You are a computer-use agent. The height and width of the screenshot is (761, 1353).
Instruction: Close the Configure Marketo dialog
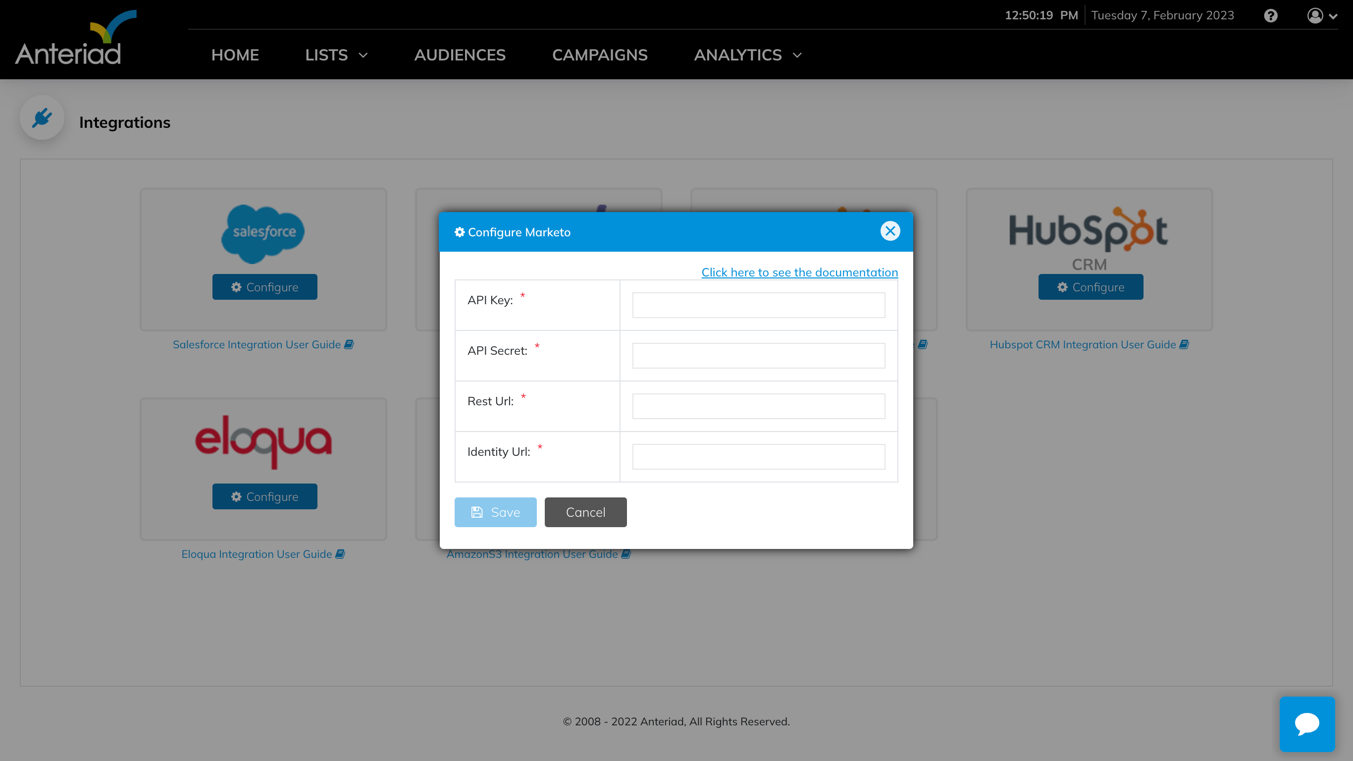(x=890, y=231)
